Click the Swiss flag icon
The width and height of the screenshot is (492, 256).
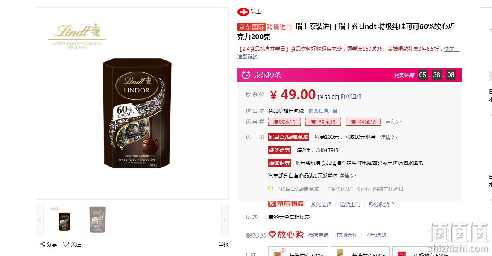click(243, 12)
